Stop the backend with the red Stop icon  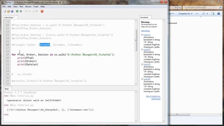point(42,11)
